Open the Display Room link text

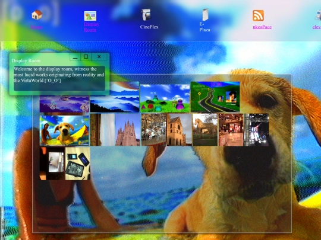click(x=92, y=27)
